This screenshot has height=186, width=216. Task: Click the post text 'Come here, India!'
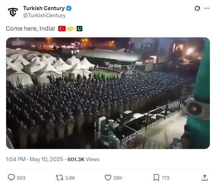(30, 28)
